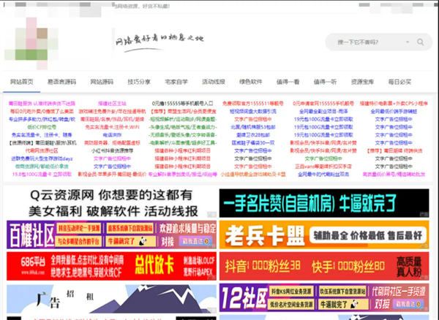Image resolution: width=439 pixels, height=320 pixels.
Task: Click the search magnifier icon
Action: (x=422, y=42)
